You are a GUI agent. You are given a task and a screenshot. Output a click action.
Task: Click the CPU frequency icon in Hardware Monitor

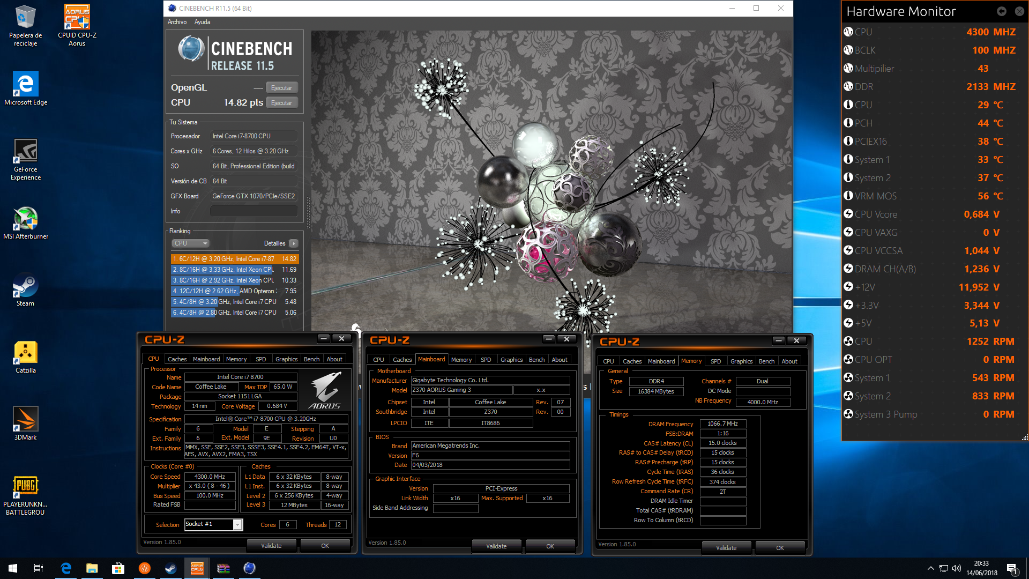(x=848, y=32)
